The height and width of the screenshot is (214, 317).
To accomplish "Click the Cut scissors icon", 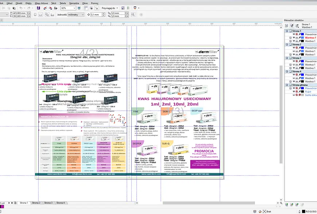I will pyautogui.click(x=3, y=8).
